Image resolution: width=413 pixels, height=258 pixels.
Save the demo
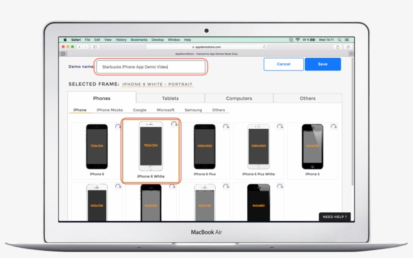click(x=323, y=64)
